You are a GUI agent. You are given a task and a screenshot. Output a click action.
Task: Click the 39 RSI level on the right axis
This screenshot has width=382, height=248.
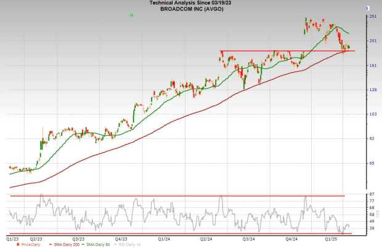(372, 228)
